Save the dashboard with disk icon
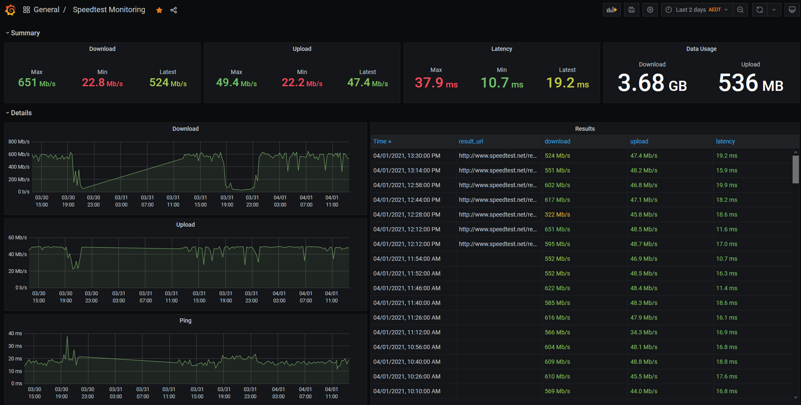This screenshot has height=405, width=801. pyautogui.click(x=632, y=10)
